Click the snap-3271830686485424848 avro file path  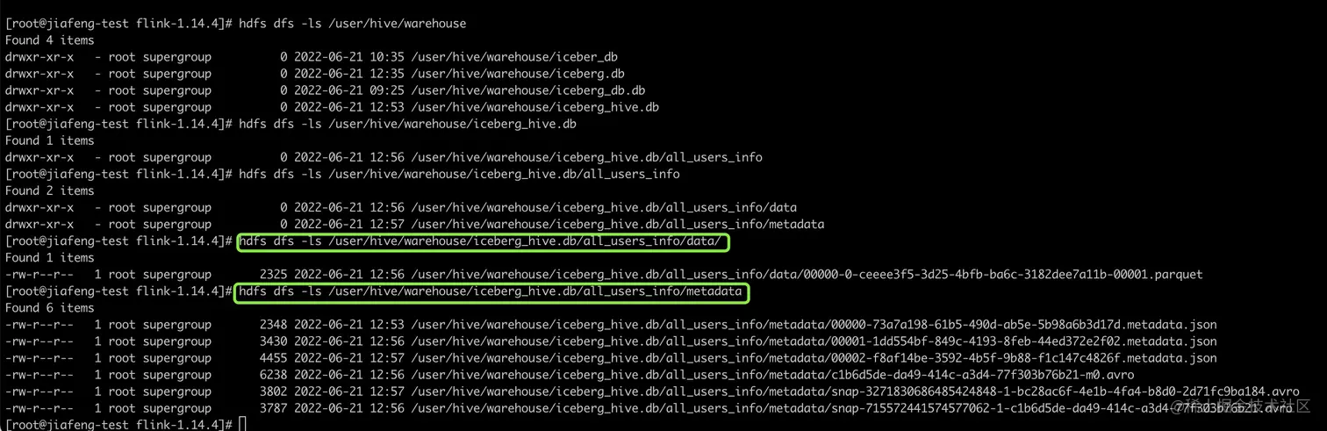click(855, 391)
